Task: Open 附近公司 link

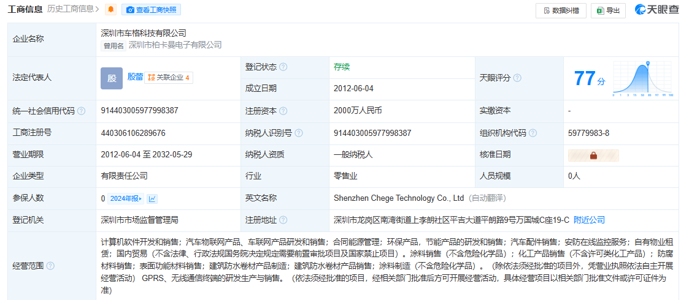Action: 590,220
